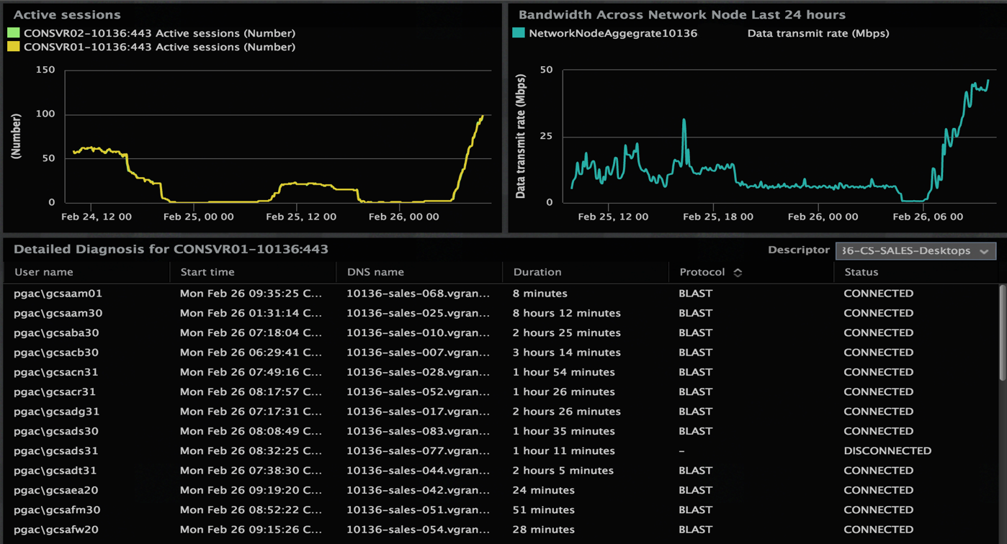This screenshot has height=544, width=1007.
Task: Toggle CONSVR02-10136:443 Active sessions legend label
Action: [159, 33]
